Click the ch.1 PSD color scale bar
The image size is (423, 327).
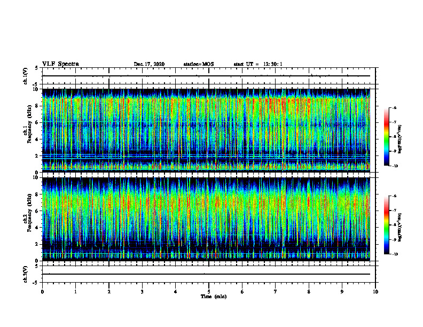pyautogui.click(x=387, y=137)
